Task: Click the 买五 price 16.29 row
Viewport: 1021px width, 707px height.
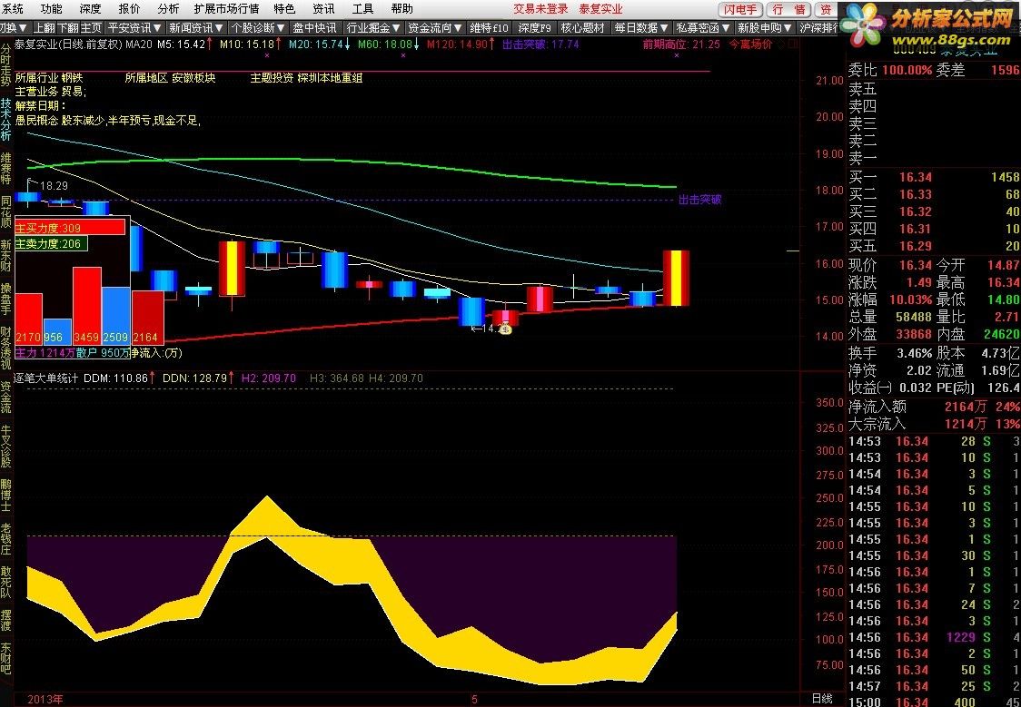Action: 934,246
